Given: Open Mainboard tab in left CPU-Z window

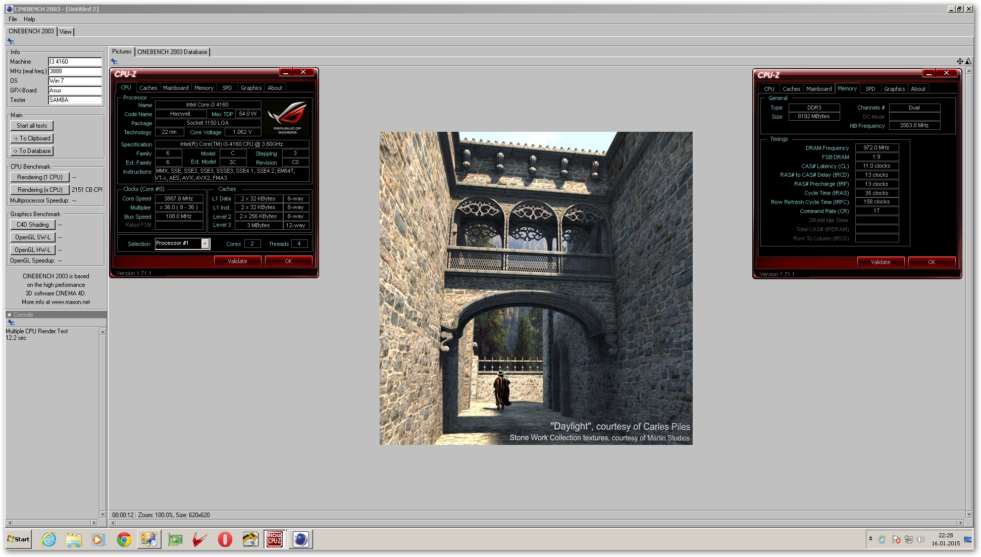Looking at the screenshot, I should click(176, 88).
